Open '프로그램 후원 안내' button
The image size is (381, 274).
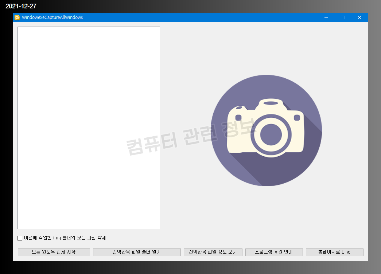(274, 252)
